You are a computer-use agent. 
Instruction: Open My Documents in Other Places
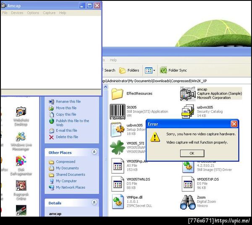(x=67, y=168)
